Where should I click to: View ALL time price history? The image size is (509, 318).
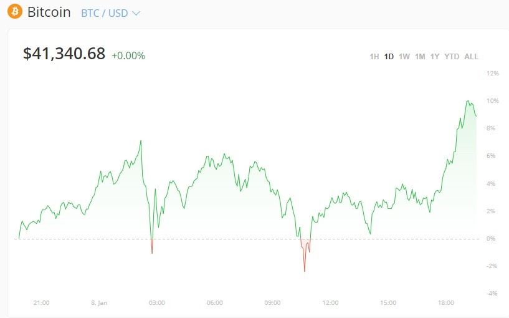coord(472,57)
